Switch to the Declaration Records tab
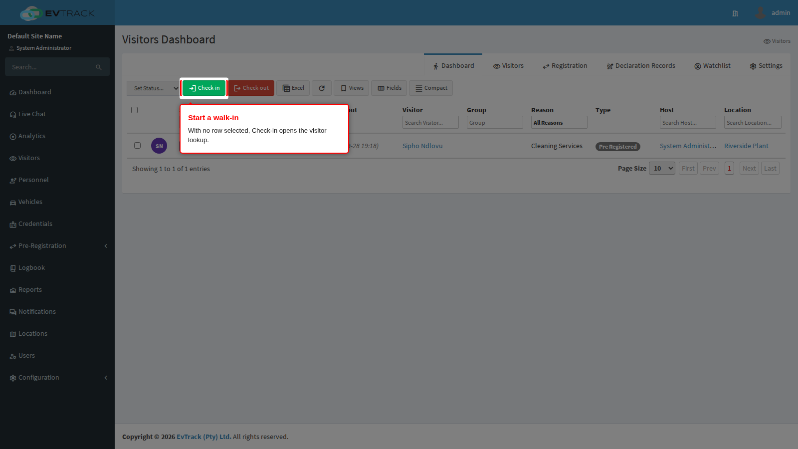 (641, 66)
